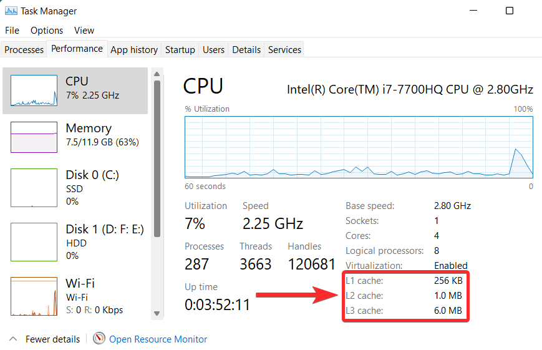Select the Memory usage graph thumbnail
The width and height of the screenshot is (542, 350).
pos(35,137)
